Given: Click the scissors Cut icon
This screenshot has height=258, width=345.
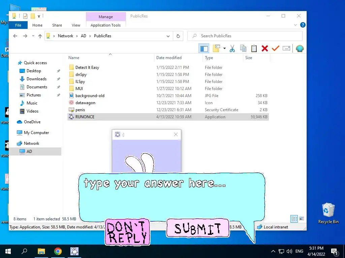Looking at the screenshot, I should pyautogui.click(x=232, y=48).
